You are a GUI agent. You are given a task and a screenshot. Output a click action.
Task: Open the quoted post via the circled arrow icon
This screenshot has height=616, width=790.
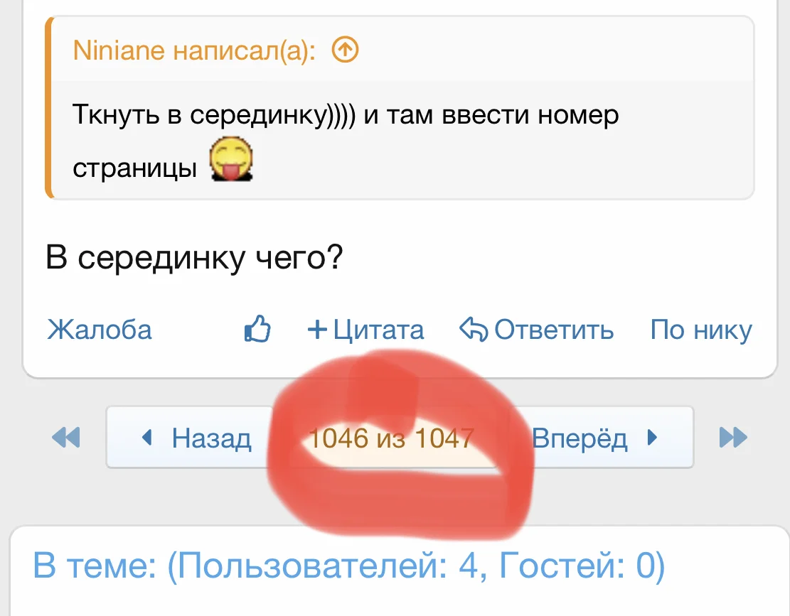coord(346,50)
